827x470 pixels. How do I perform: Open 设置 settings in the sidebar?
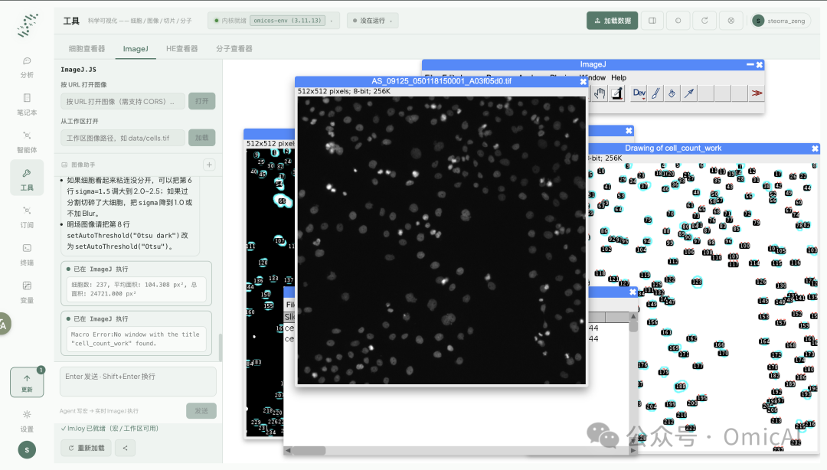pyautogui.click(x=27, y=421)
